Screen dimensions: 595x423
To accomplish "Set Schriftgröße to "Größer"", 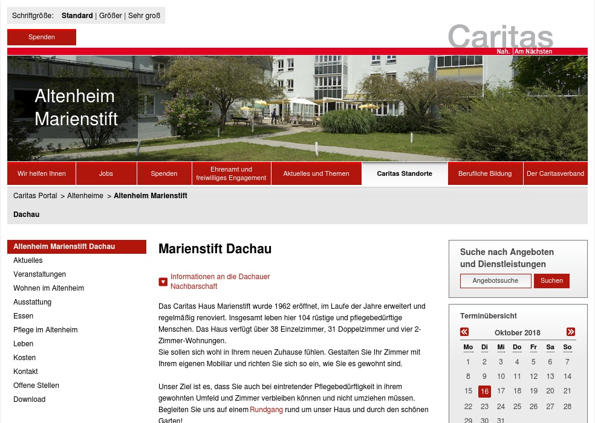I will [110, 16].
